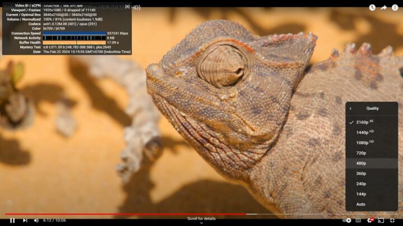Screen dimensions: 403x226
Task: Pause the video playback
Action: [x=12, y=220]
